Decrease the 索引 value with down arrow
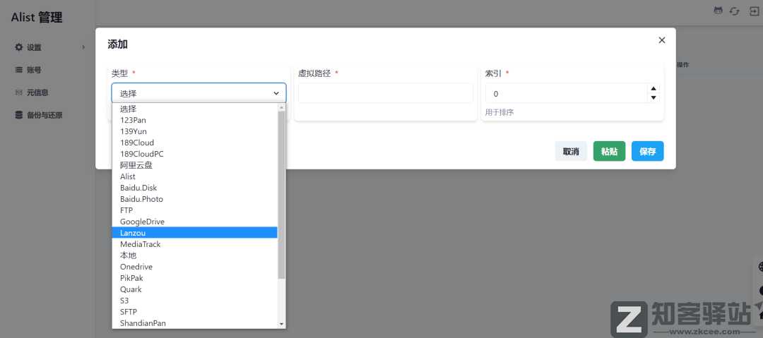 coord(653,98)
